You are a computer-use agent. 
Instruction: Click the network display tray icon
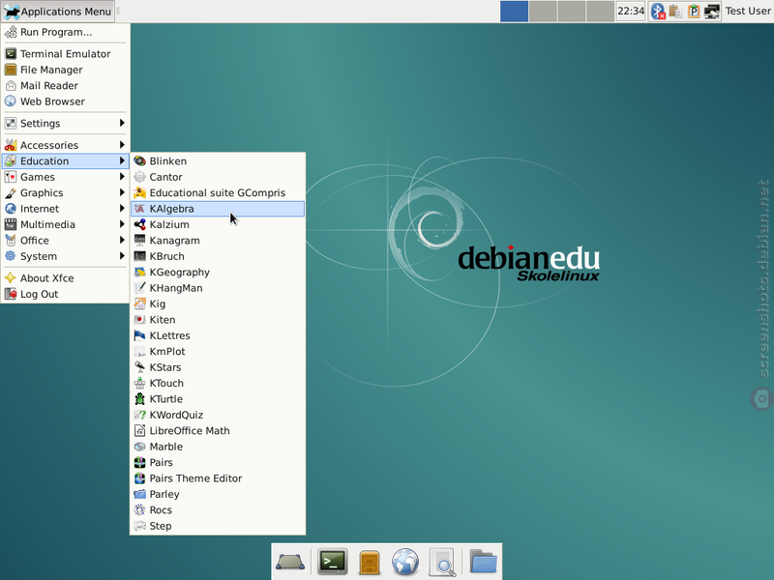712,12
